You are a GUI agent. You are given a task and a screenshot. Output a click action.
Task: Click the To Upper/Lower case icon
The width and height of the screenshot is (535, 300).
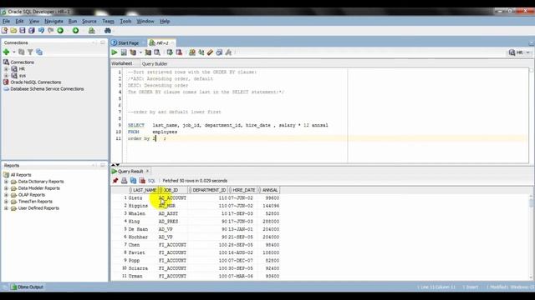tap(201, 52)
